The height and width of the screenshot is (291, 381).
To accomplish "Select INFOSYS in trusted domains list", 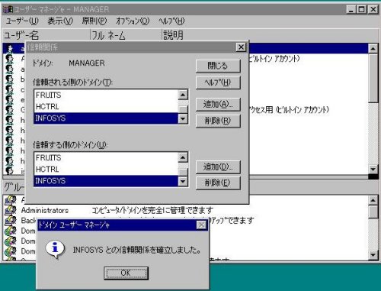I will pos(106,118).
